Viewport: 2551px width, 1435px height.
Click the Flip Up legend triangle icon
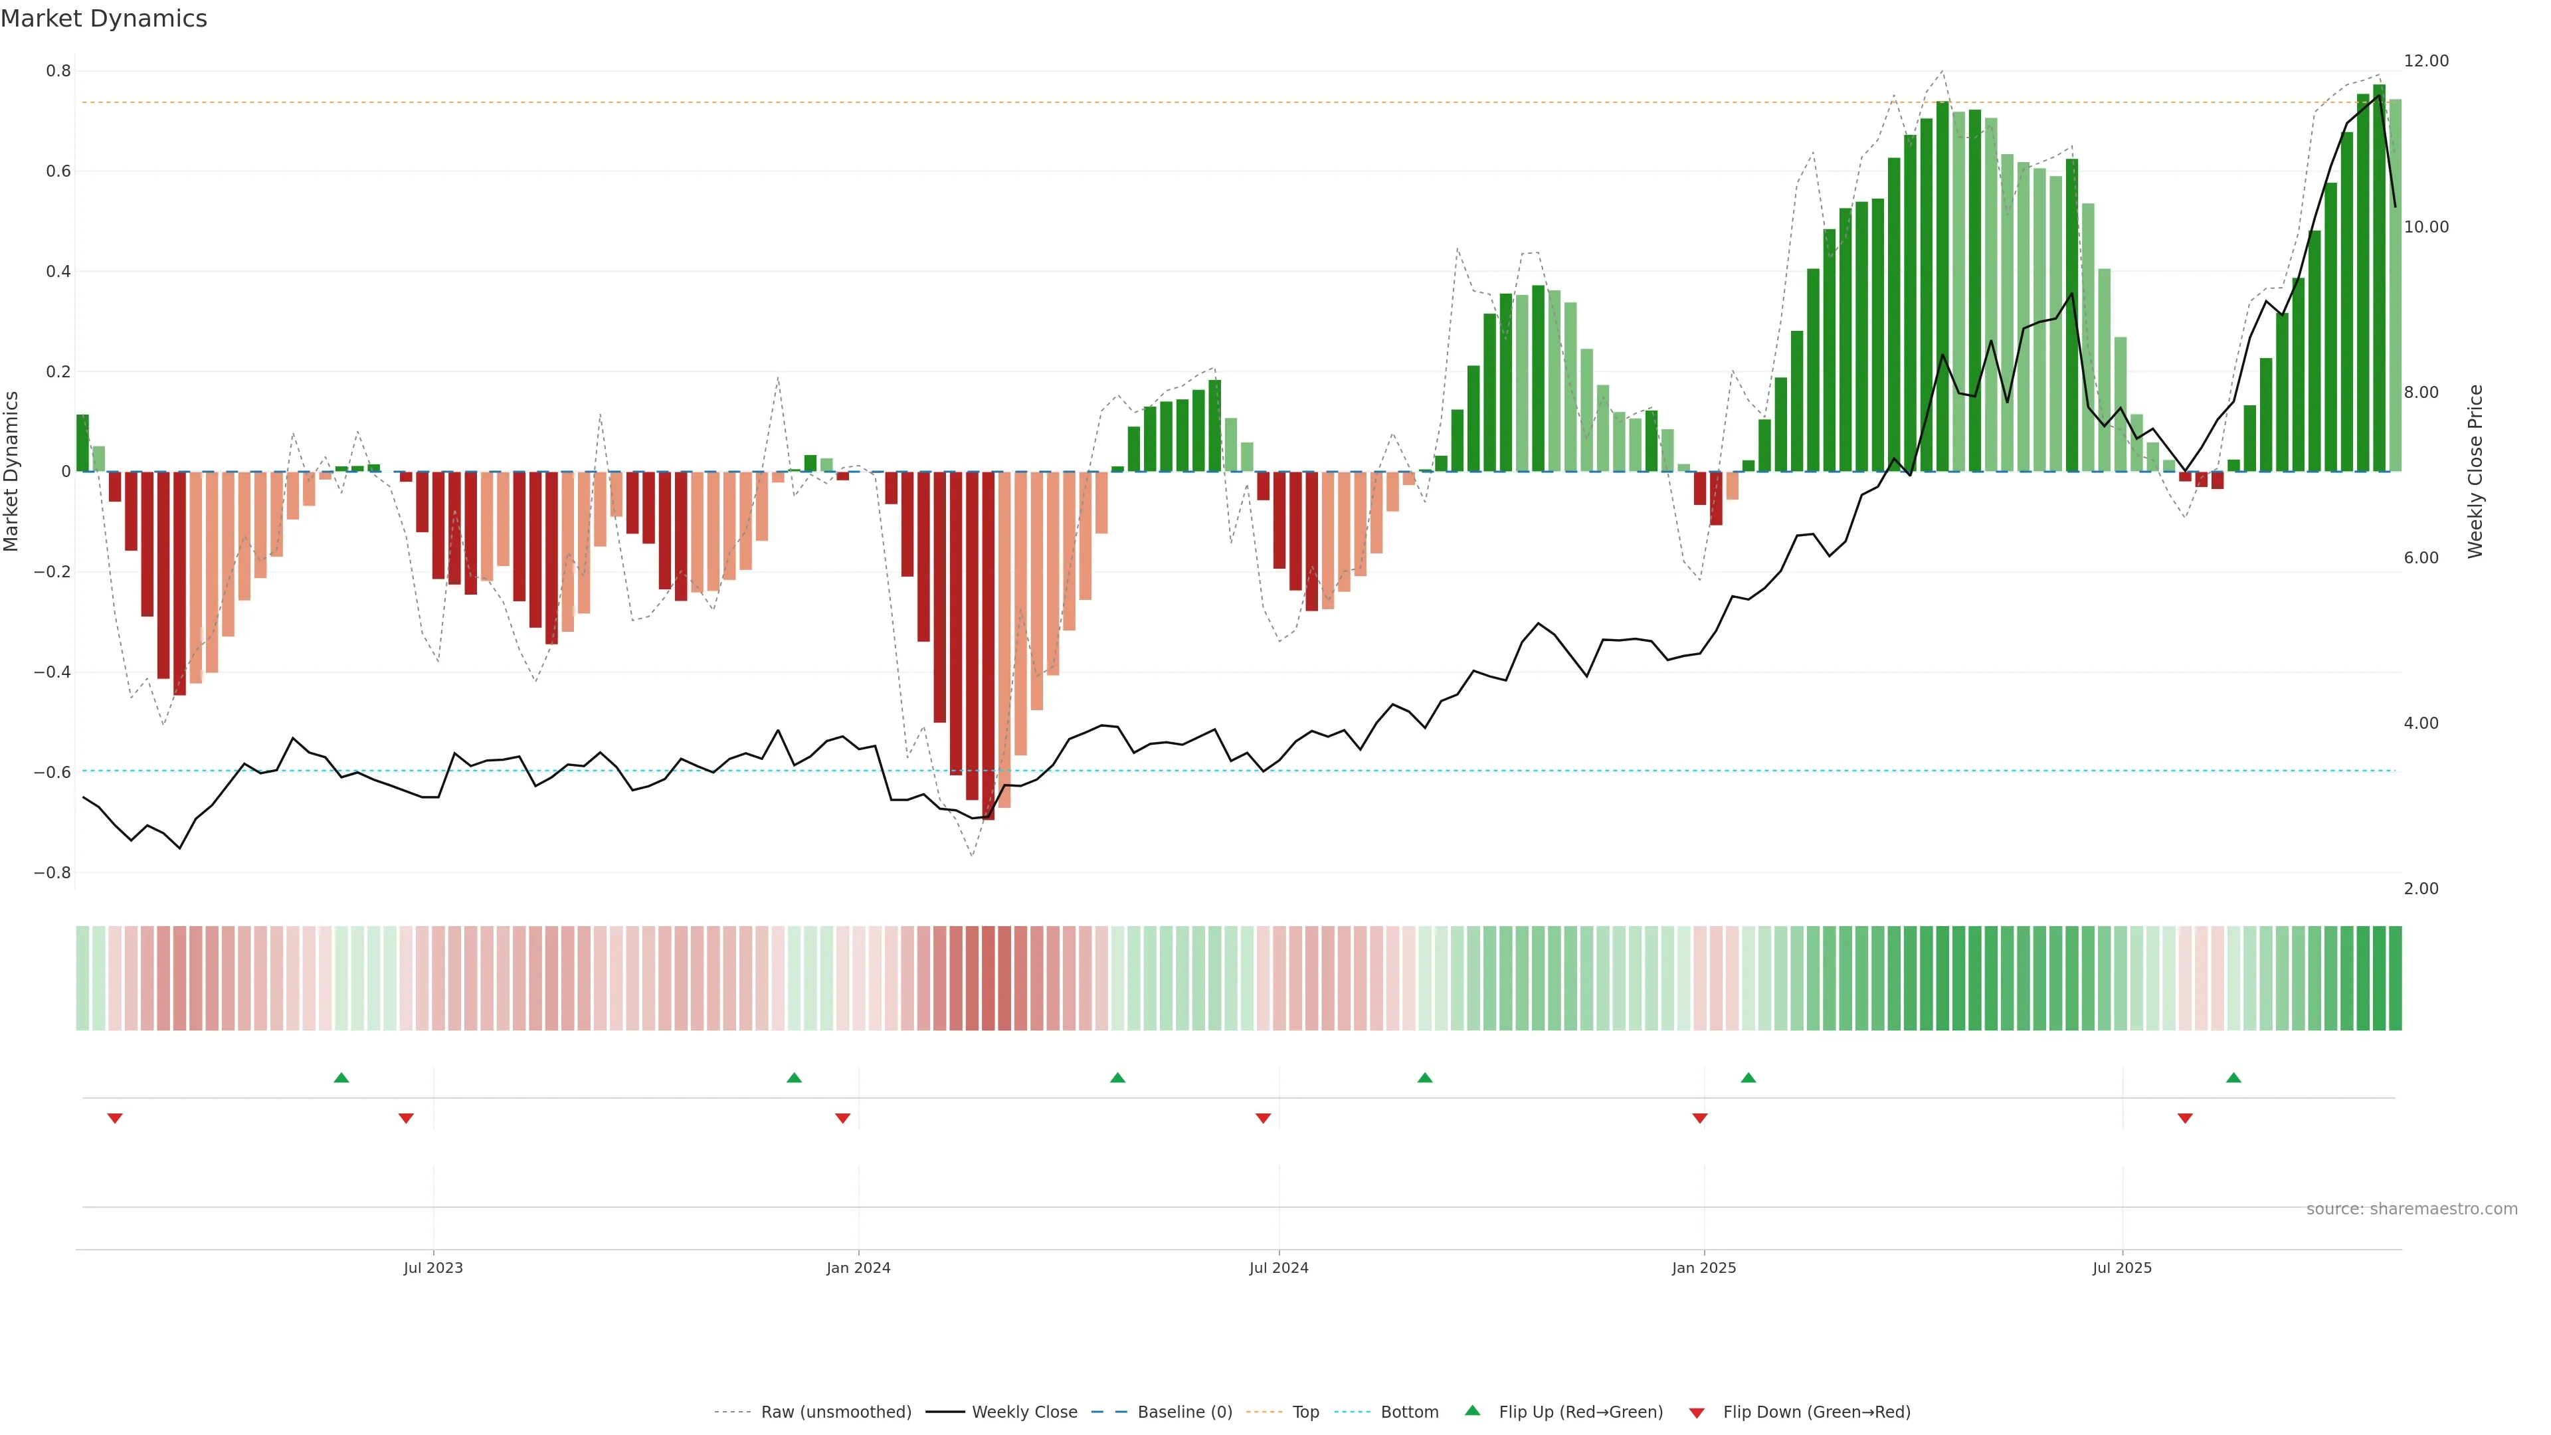pos(1473,1410)
